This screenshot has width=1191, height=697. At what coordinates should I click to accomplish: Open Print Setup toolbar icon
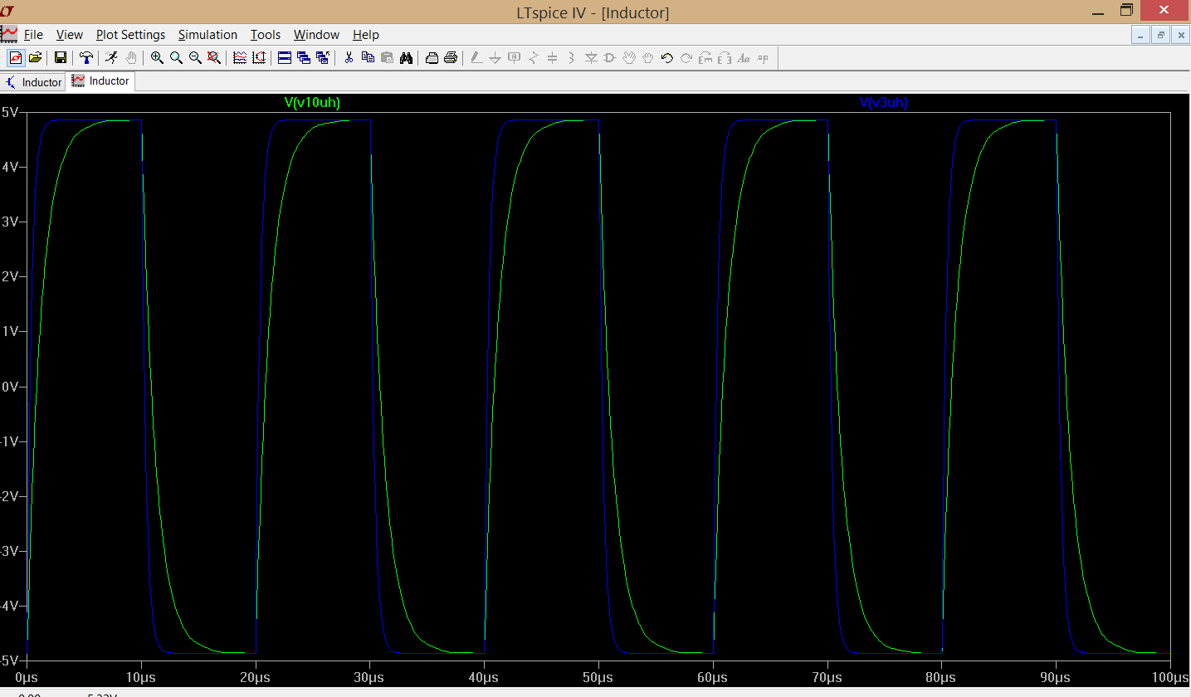(432, 57)
